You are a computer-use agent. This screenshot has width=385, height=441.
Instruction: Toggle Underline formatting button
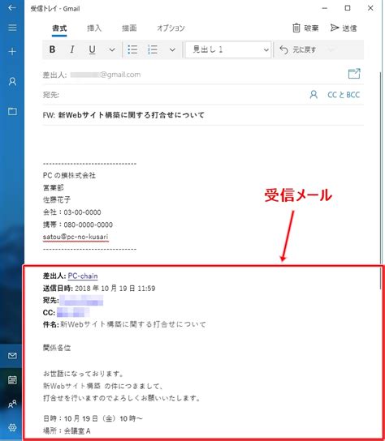pyautogui.click(x=92, y=49)
